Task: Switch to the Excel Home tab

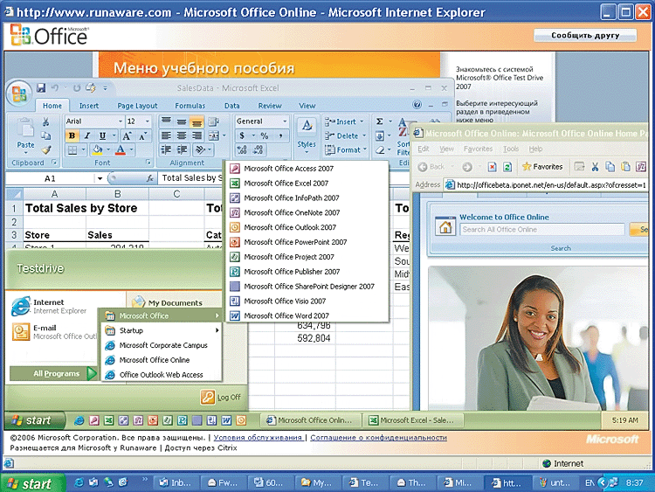Action: (x=52, y=106)
